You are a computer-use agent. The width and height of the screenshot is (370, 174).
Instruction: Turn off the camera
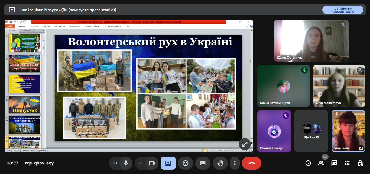152,163
